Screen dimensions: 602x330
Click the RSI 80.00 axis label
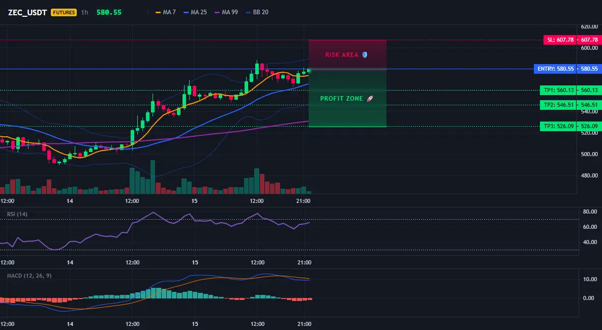(x=590, y=212)
